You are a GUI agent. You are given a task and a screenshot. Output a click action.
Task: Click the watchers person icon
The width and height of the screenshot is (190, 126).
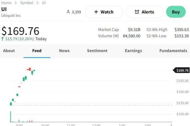coord(68,12)
